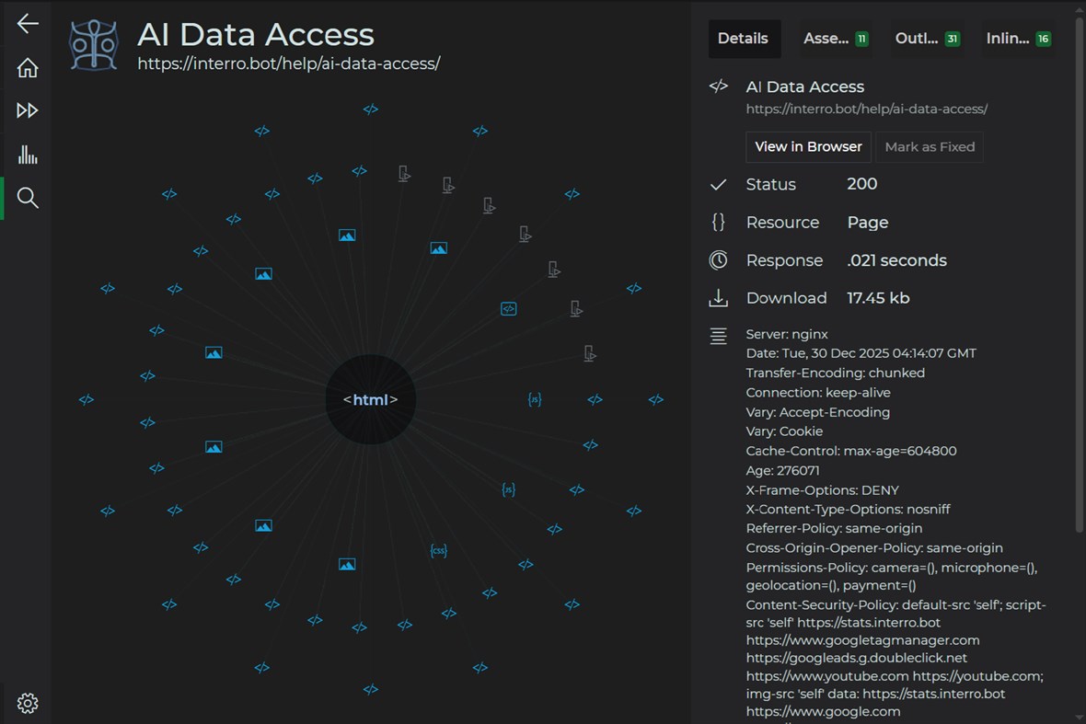Open the Inlin... tab with 16 badge

coord(1018,39)
